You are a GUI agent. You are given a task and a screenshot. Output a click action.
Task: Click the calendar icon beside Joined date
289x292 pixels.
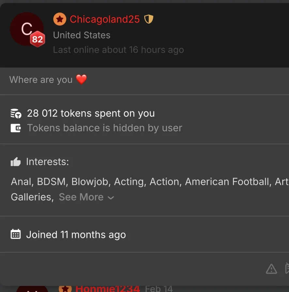tap(16, 234)
